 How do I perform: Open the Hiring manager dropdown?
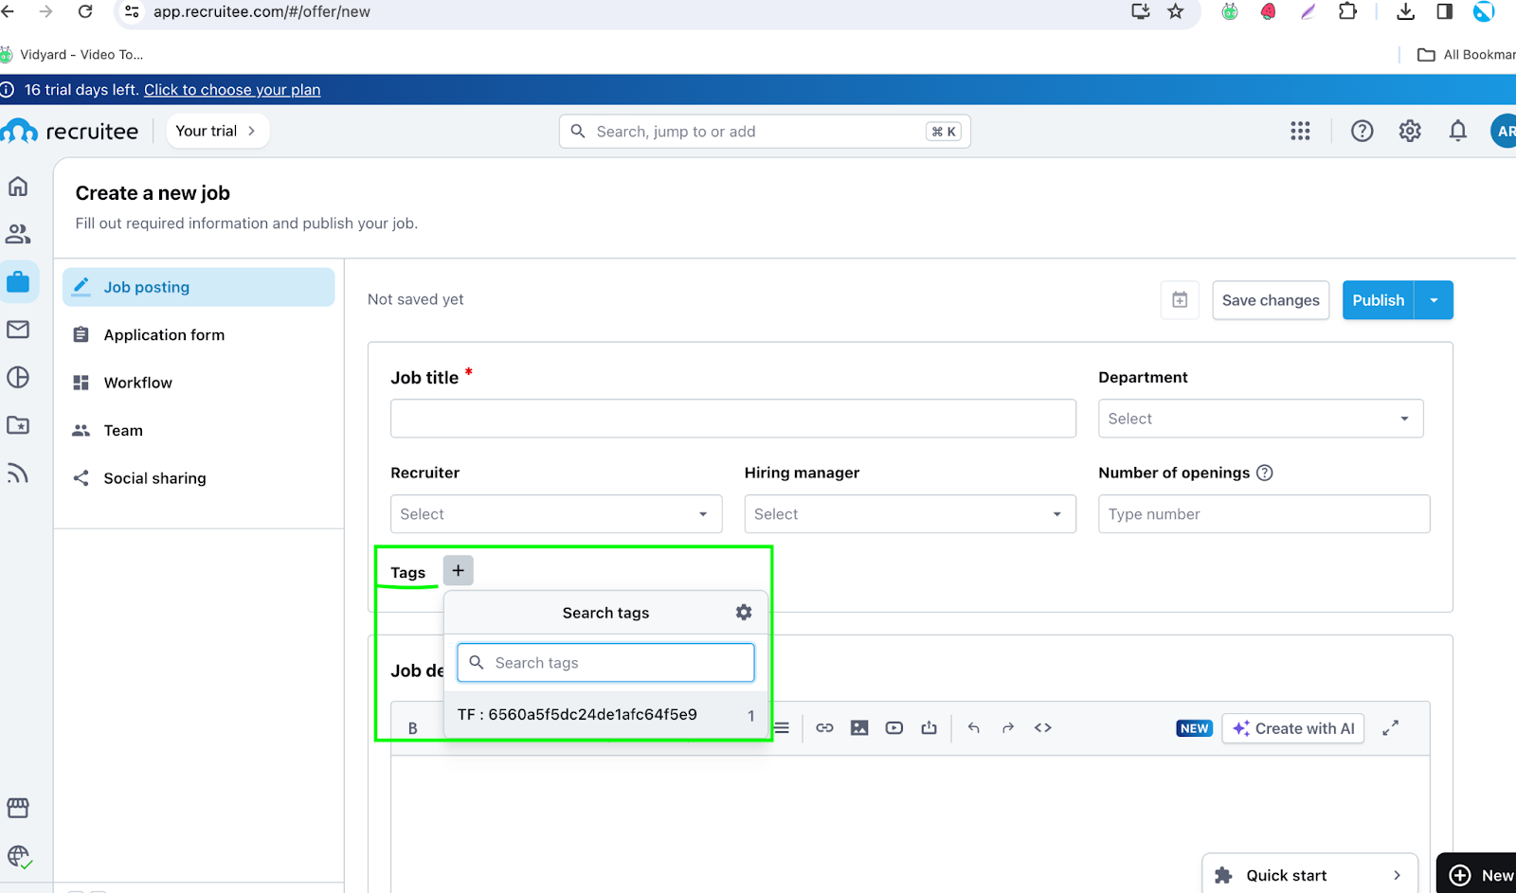[910, 514]
